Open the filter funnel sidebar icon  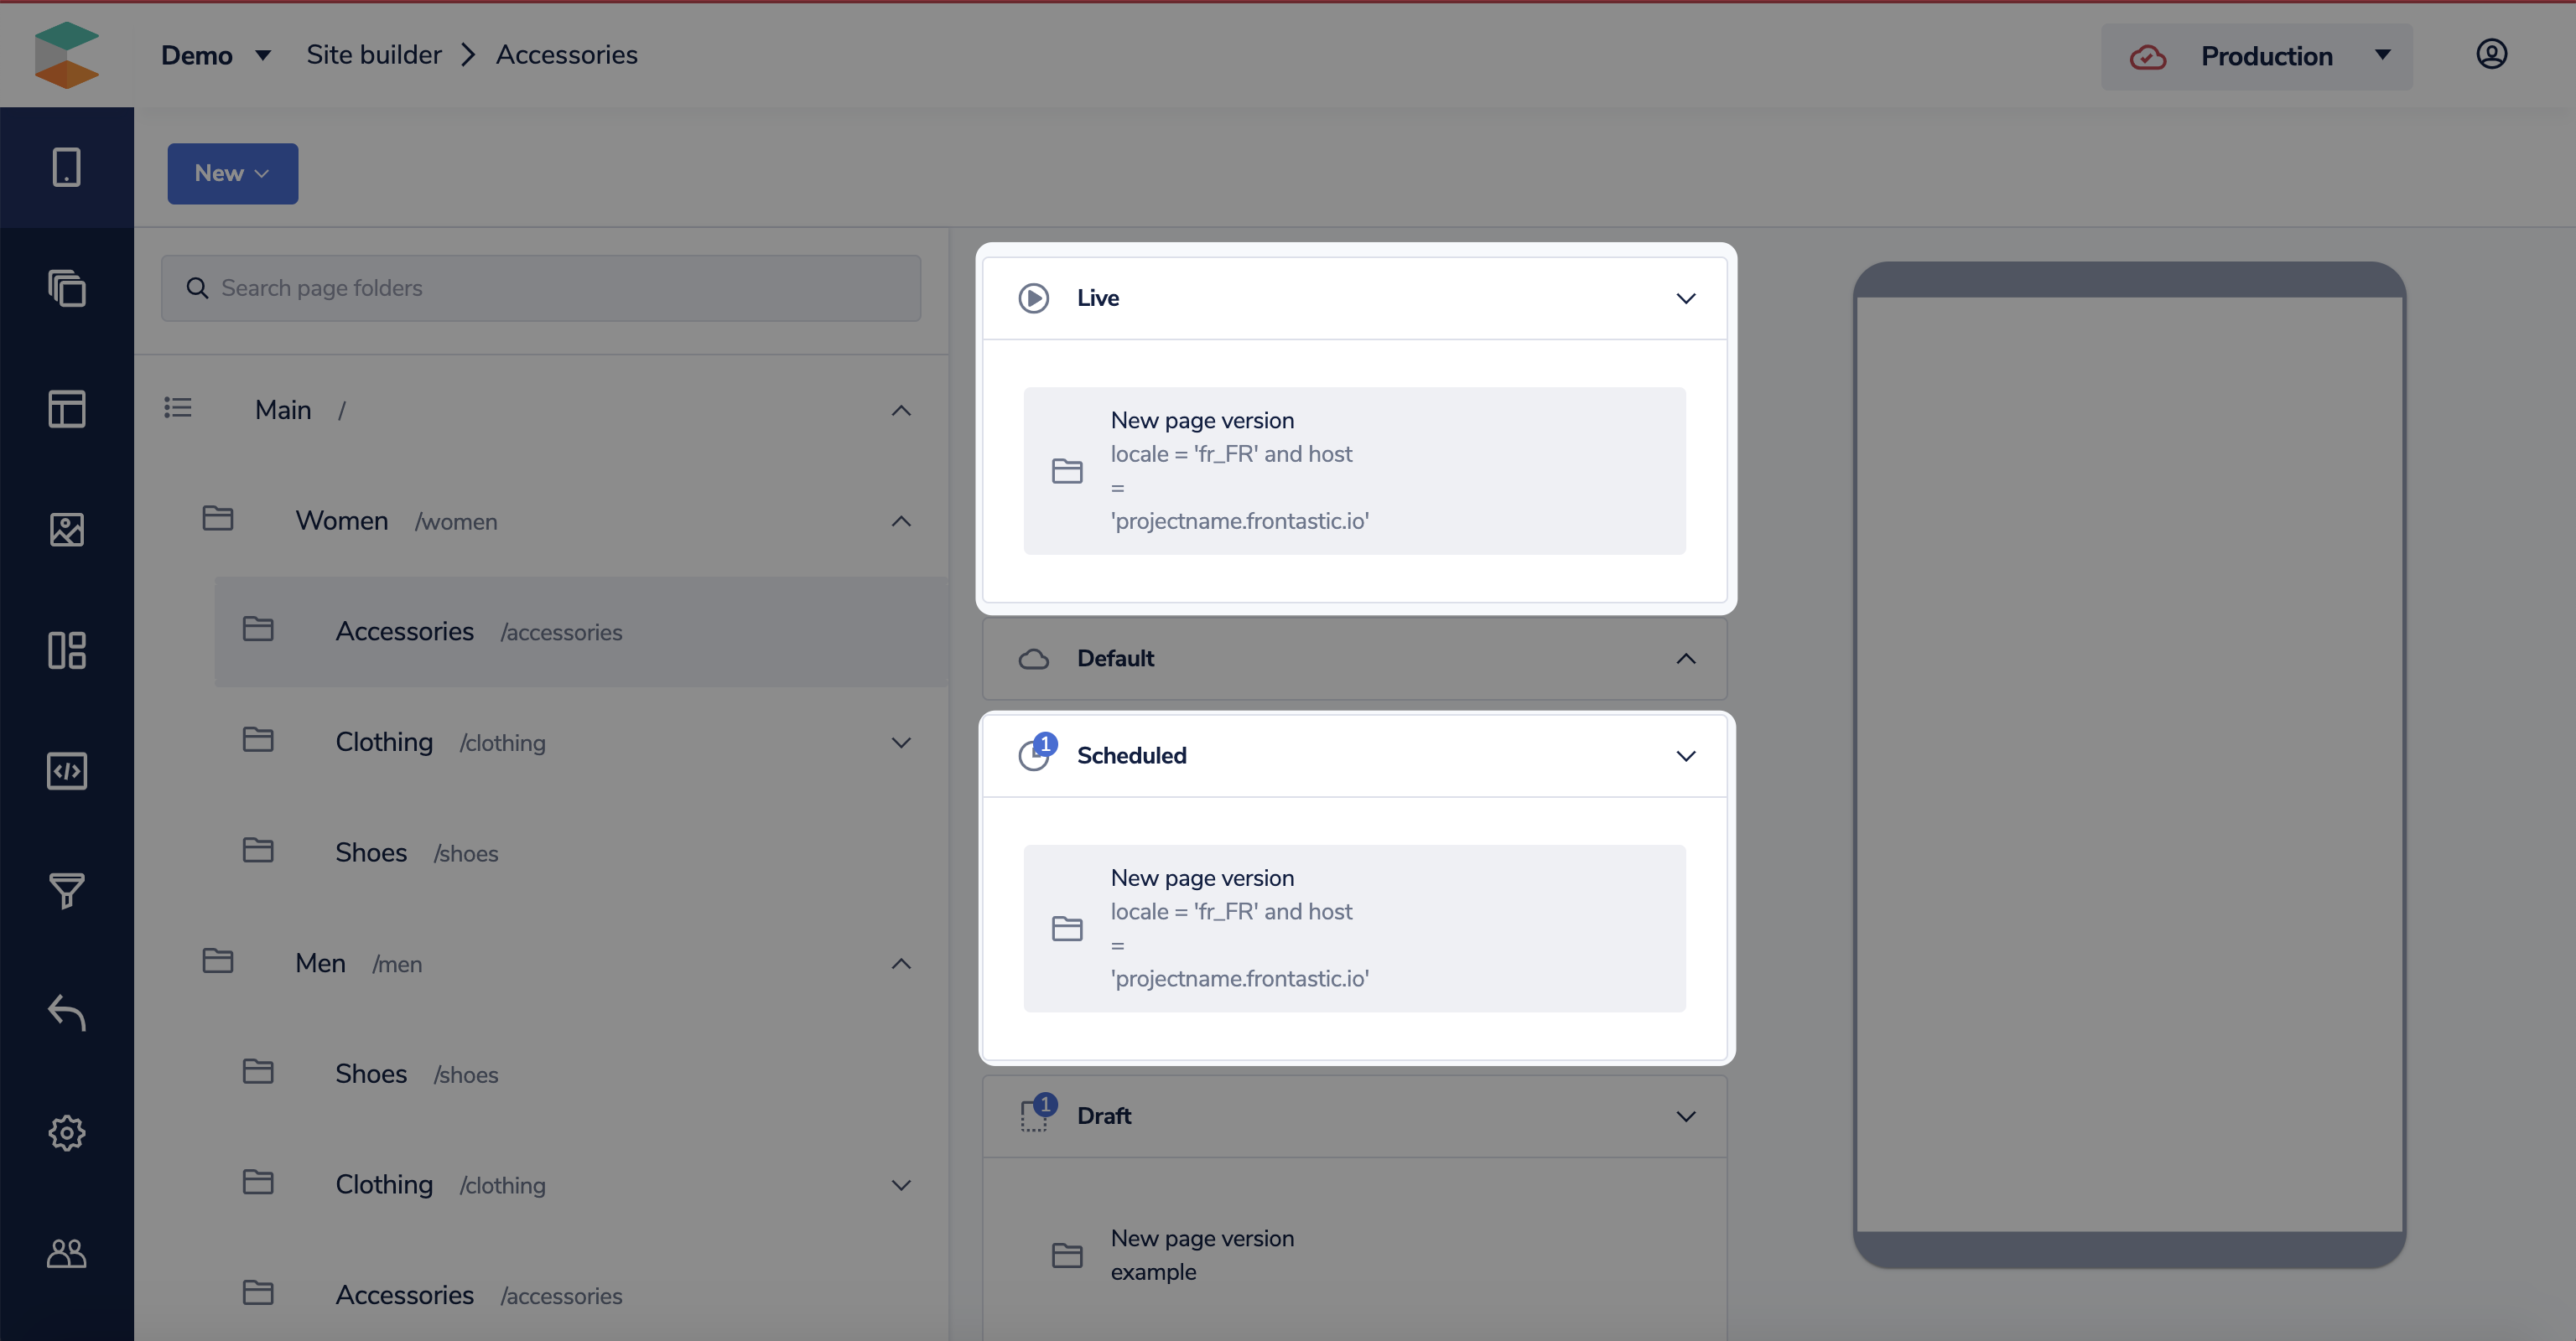66,890
